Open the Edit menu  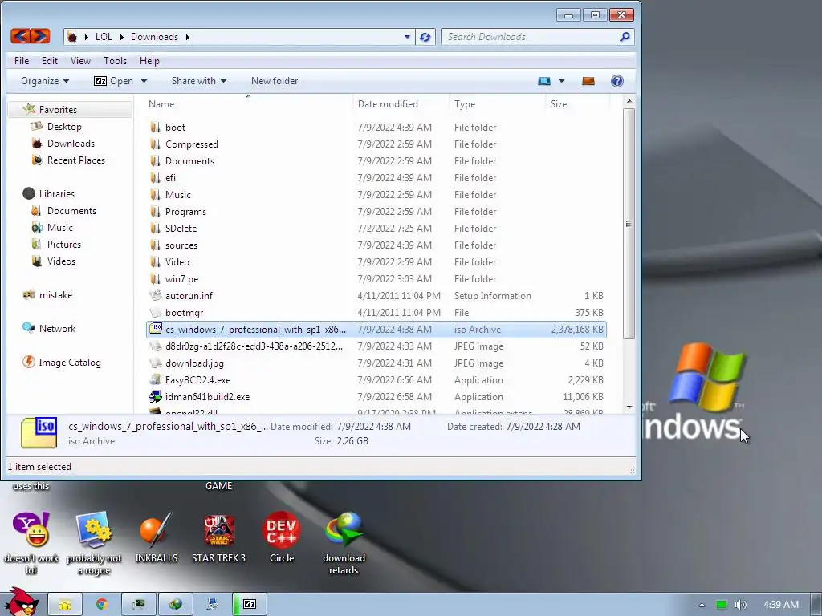50,61
